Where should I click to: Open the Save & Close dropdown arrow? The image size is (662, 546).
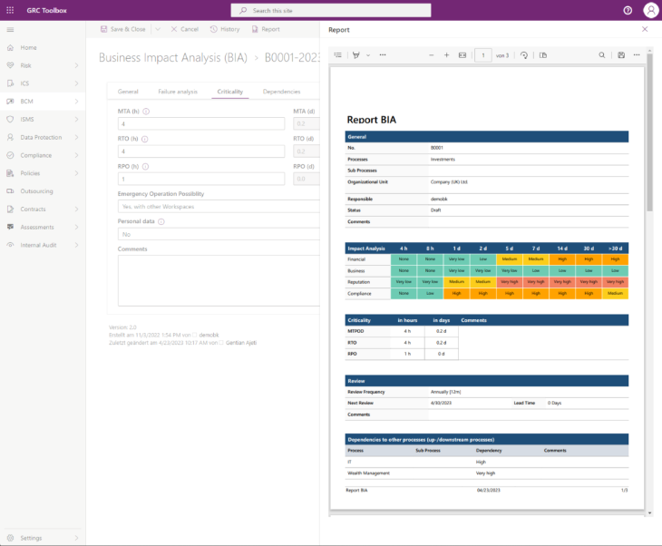(x=158, y=29)
